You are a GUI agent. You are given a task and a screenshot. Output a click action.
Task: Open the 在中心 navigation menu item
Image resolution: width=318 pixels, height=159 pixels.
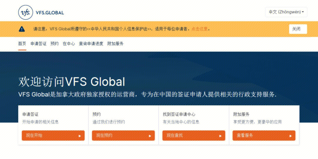69,44
